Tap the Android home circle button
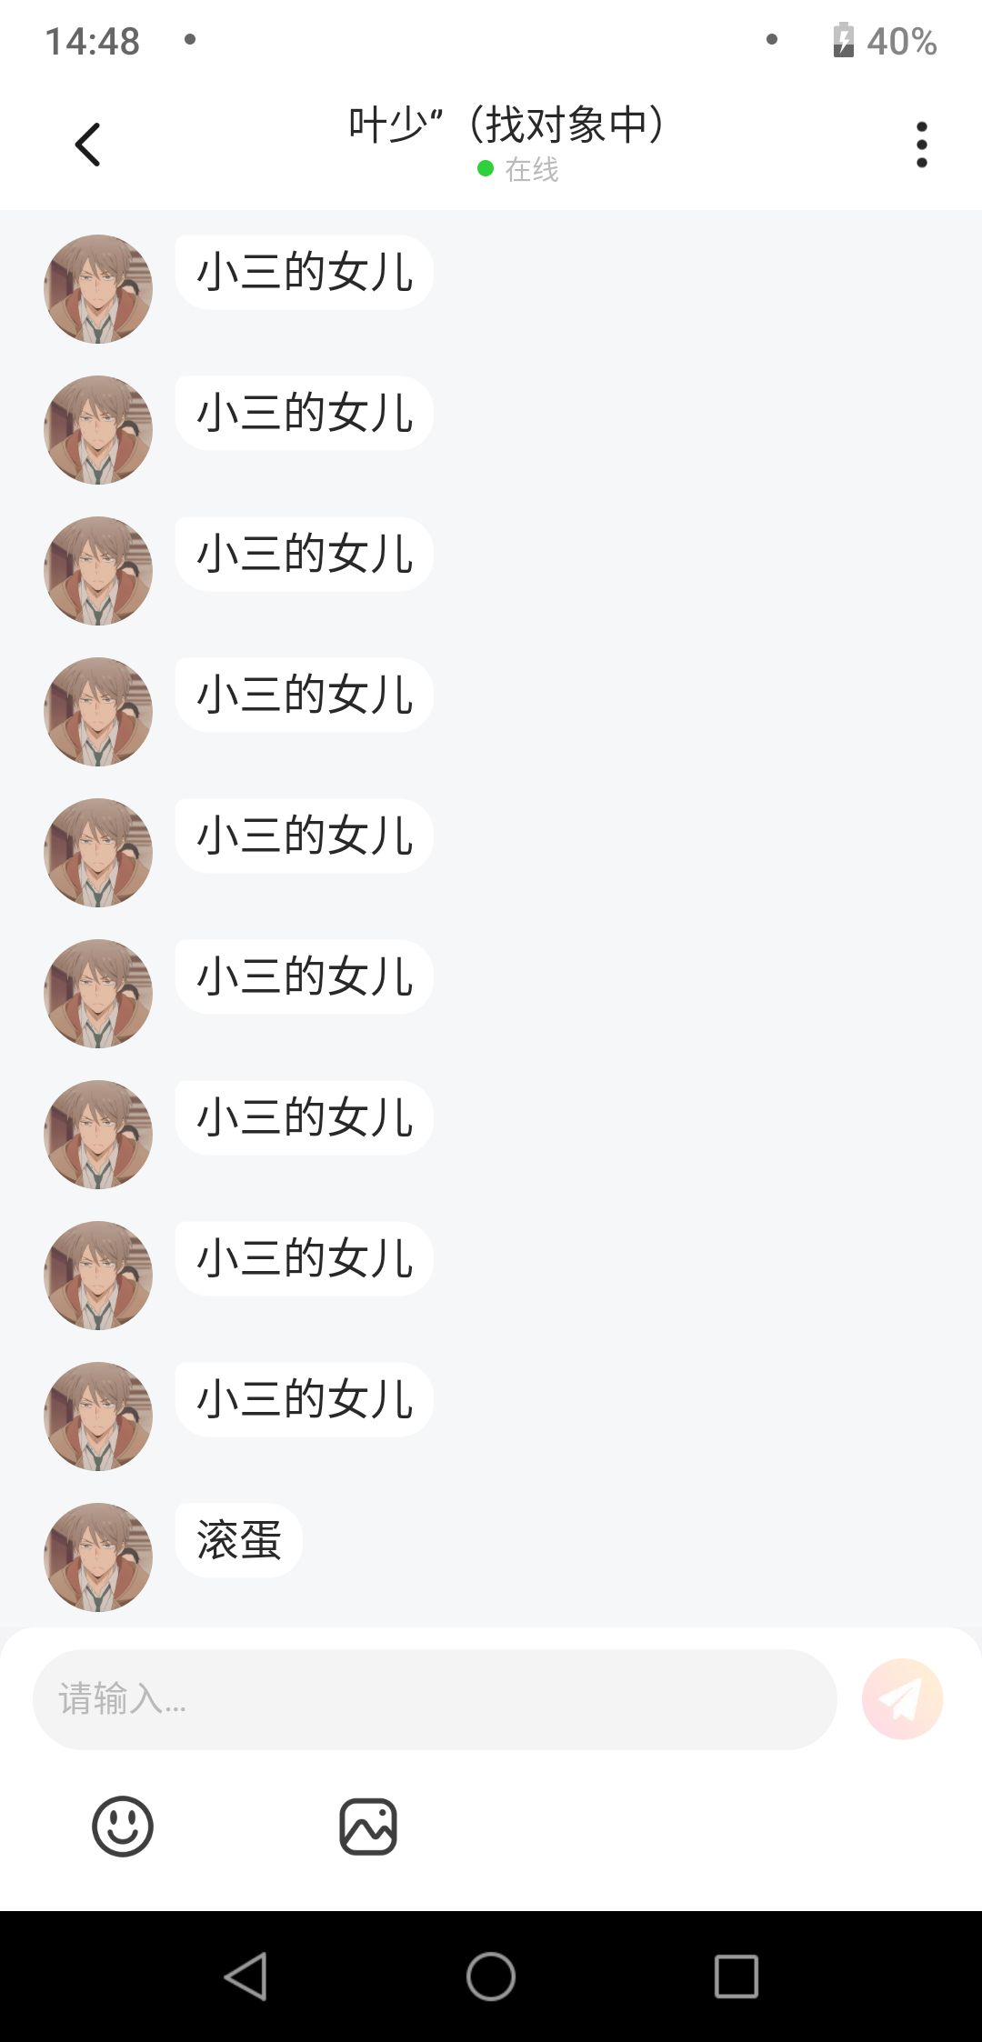This screenshot has width=982, height=2042. [491, 1977]
